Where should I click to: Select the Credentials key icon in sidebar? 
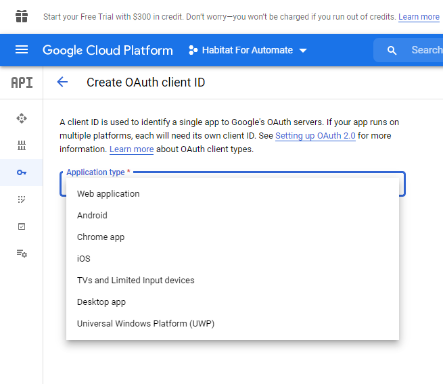click(x=22, y=172)
